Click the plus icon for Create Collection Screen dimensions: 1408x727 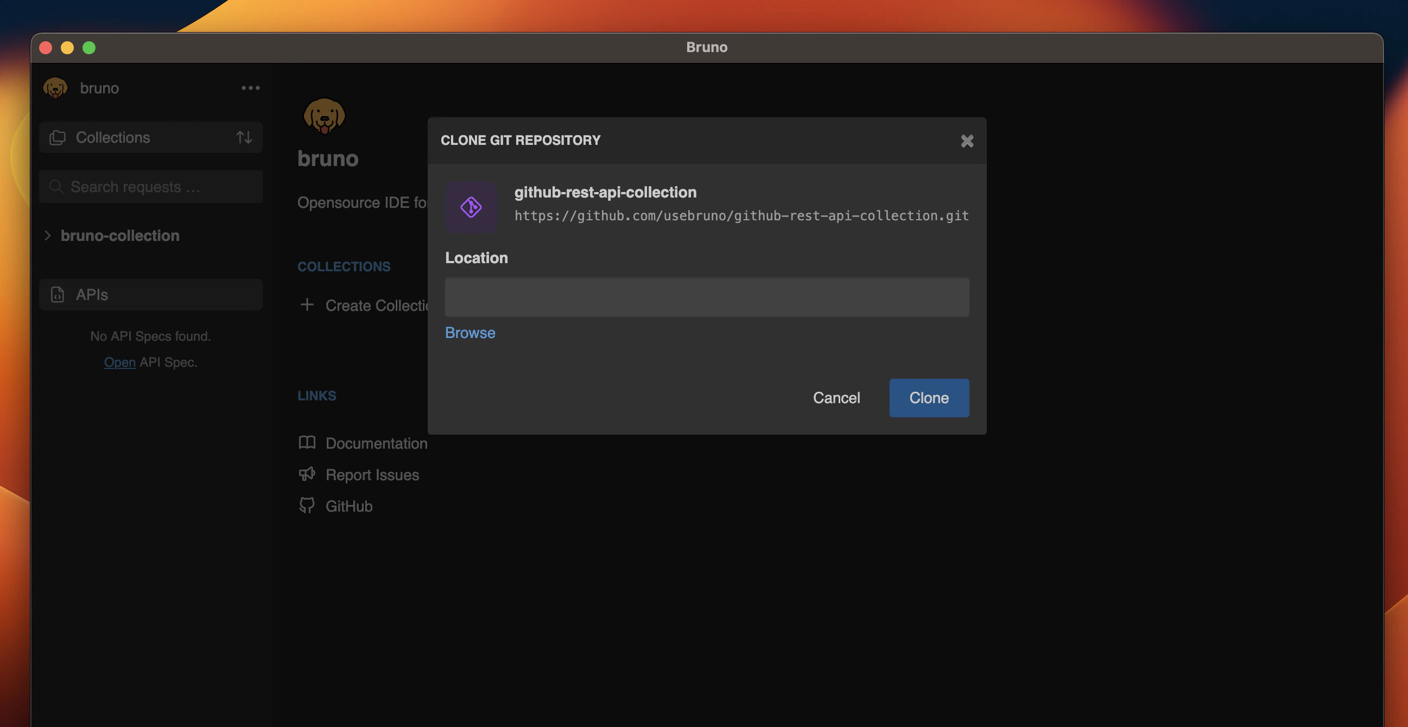[307, 305]
